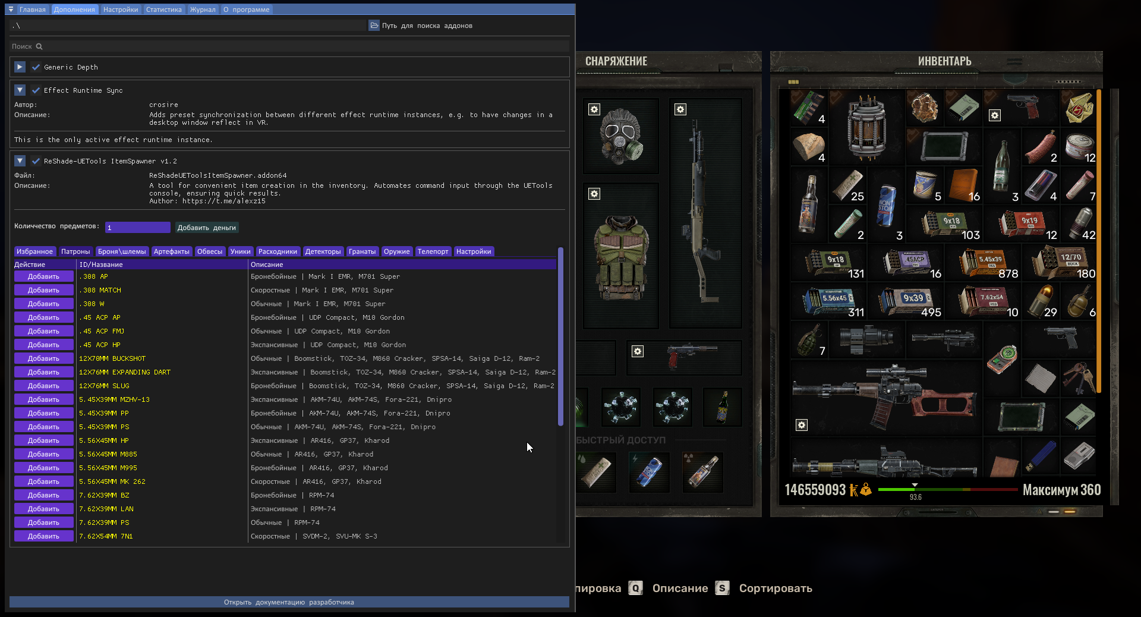This screenshot has height=617, width=1141.
Task: Click the Добавить деньги button
Action: (x=206, y=227)
